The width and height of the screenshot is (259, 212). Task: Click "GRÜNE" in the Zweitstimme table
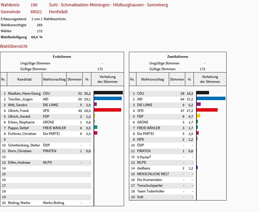point(143,122)
